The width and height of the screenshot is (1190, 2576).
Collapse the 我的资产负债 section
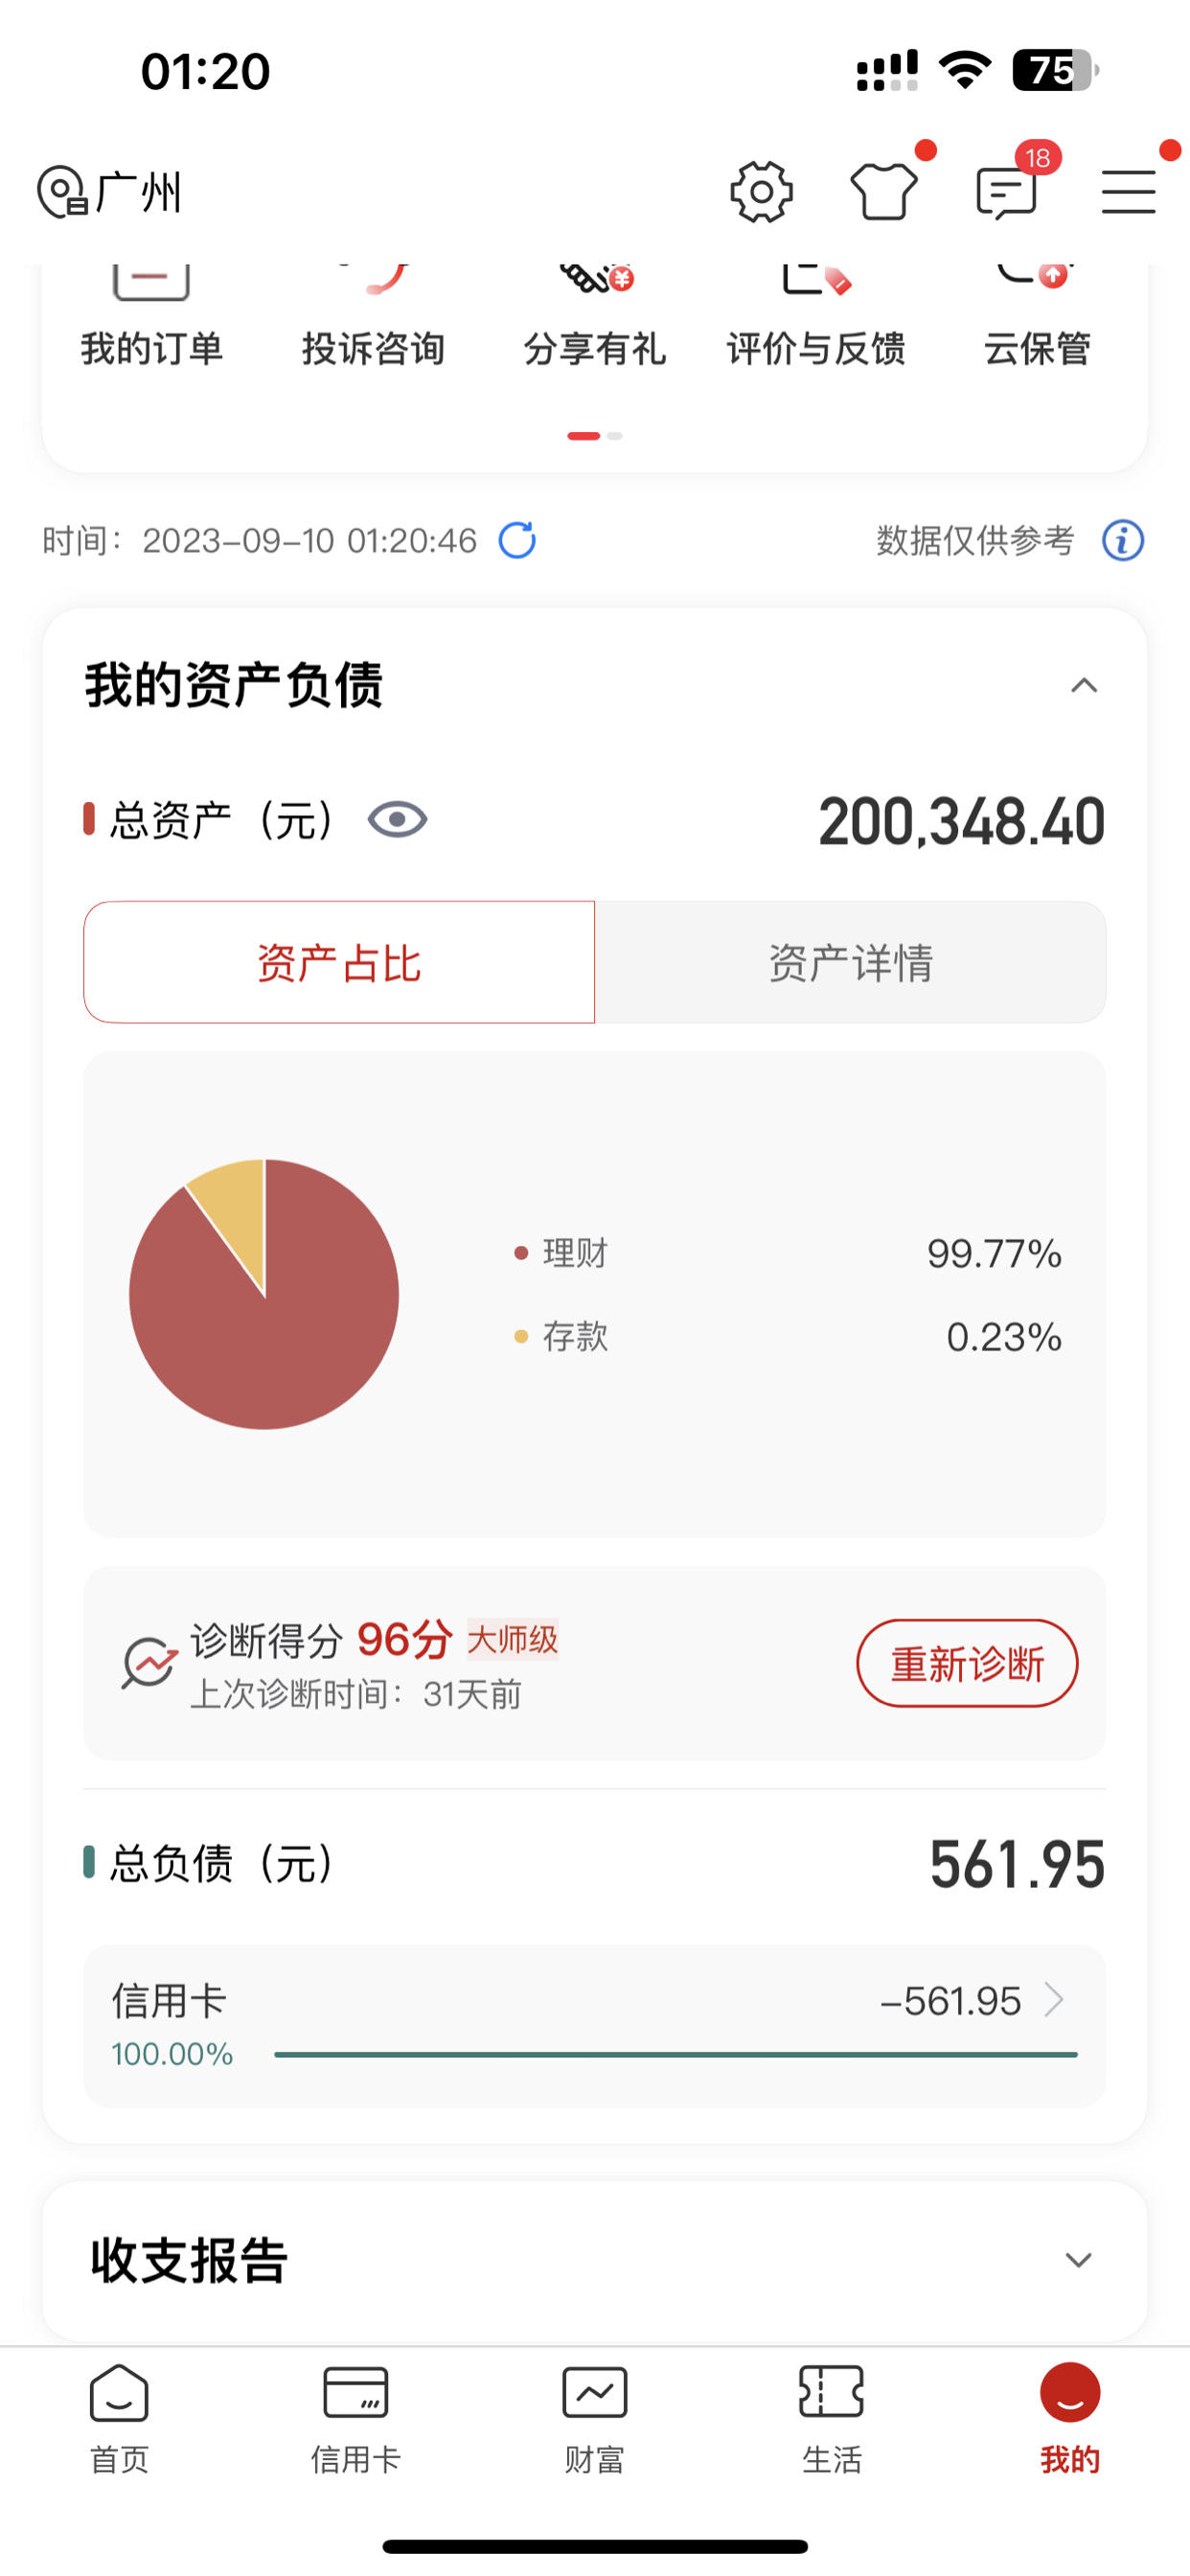(x=1084, y=685)
